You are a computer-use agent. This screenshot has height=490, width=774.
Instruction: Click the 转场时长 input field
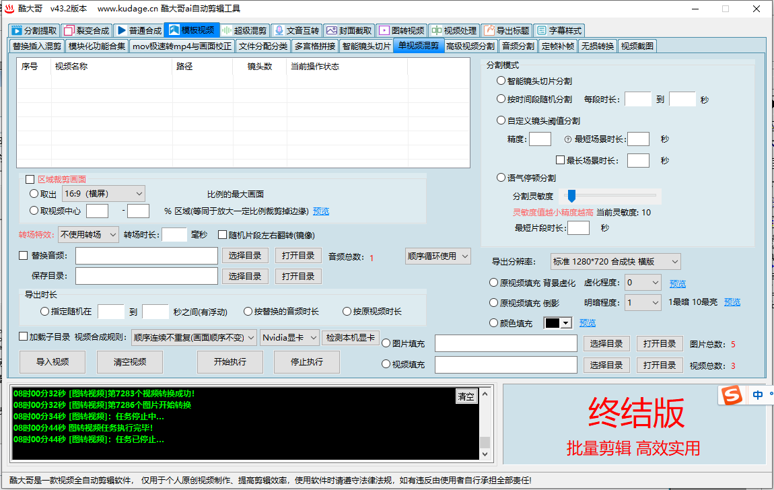click(174, 235)
